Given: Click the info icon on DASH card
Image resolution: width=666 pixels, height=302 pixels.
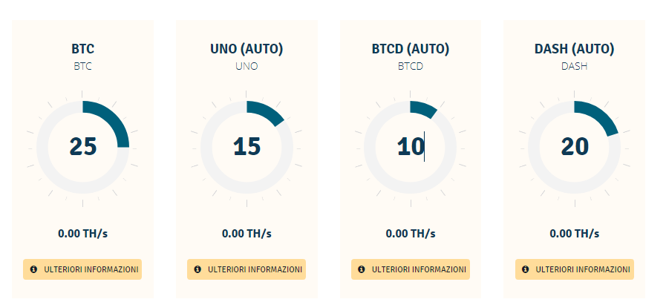Looking at the screenshot, I should coord(526,269).
